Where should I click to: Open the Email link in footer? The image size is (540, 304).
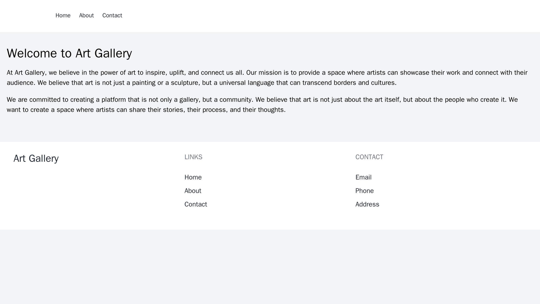(363, 177)
